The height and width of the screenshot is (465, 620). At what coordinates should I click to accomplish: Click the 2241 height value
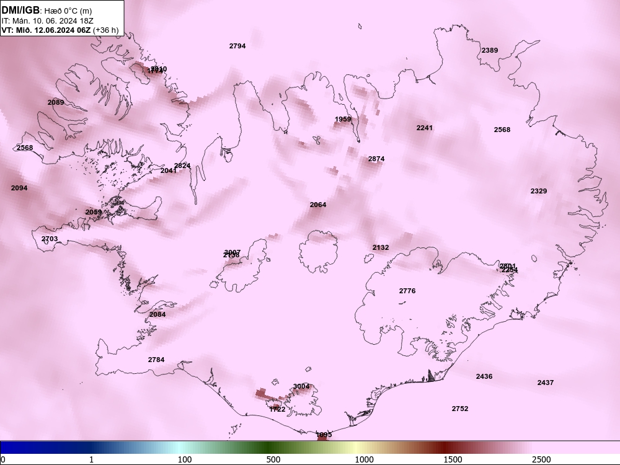click(x=425, y=128)
